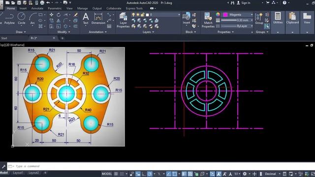Click the command line input field
Viewport: 315px width, 177px height.
161,166
